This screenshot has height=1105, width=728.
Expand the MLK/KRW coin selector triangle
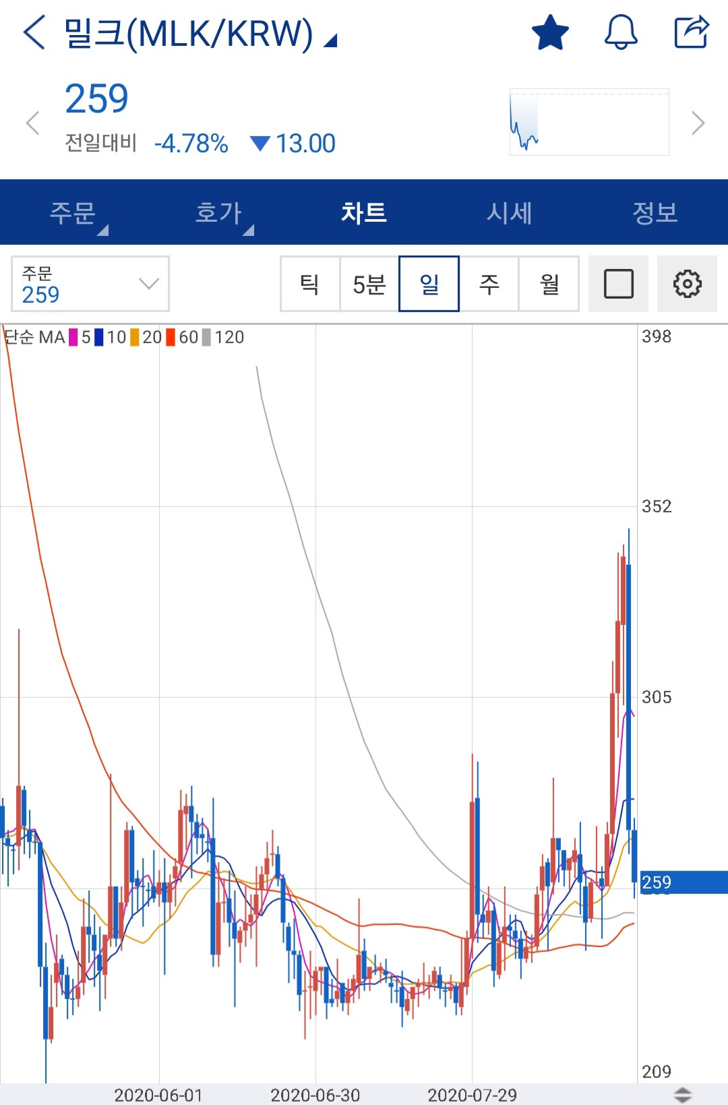pos(330,41)
